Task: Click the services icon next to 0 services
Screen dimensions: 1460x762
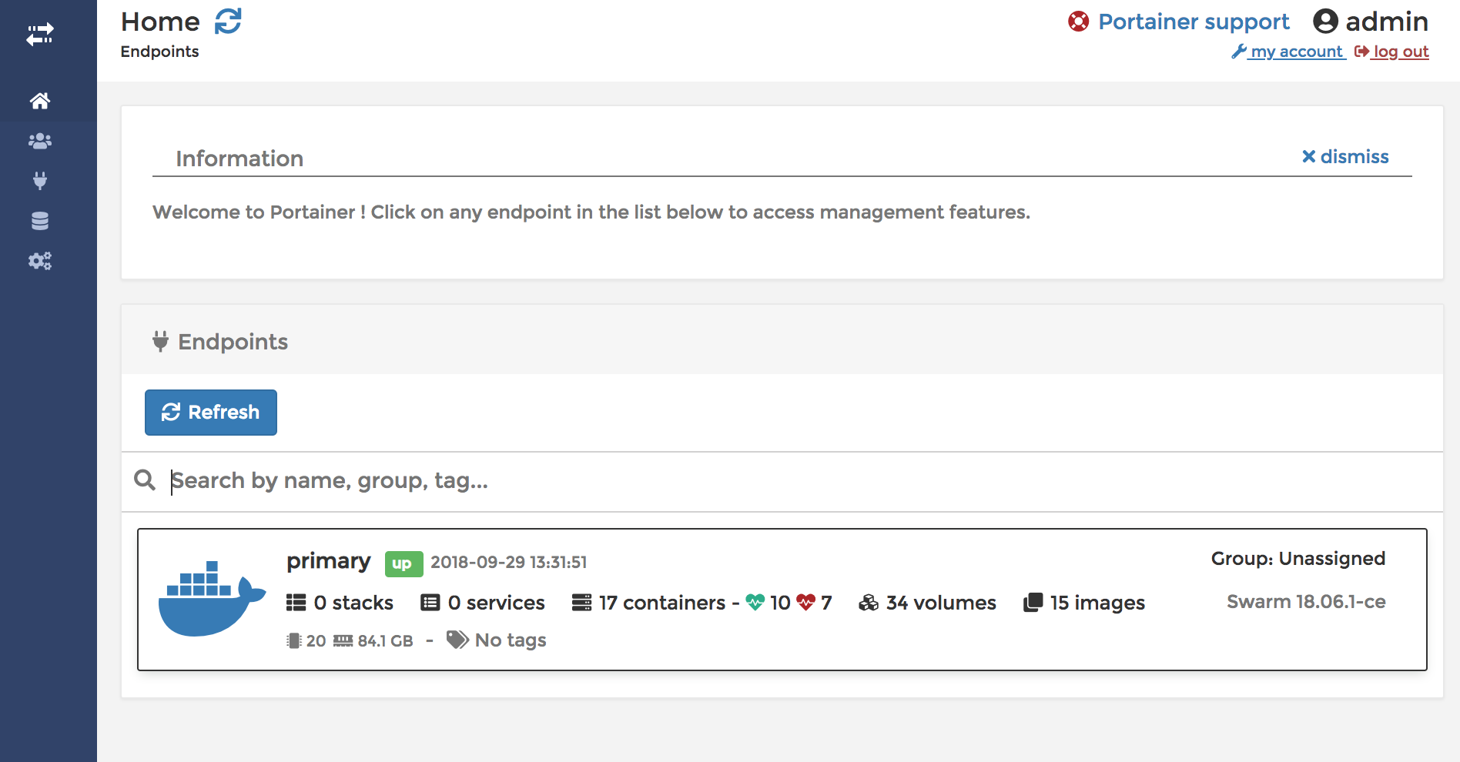Action: pyautogui.click(x=430, y=603)
